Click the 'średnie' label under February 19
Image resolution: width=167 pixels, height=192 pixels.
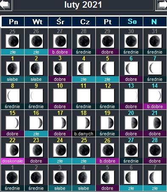point(108,134)
